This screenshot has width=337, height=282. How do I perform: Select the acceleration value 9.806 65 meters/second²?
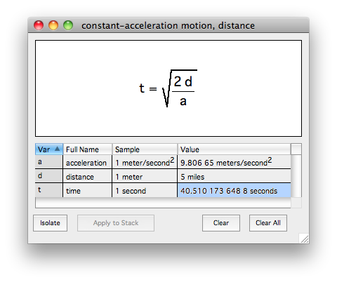pos(234,162)
